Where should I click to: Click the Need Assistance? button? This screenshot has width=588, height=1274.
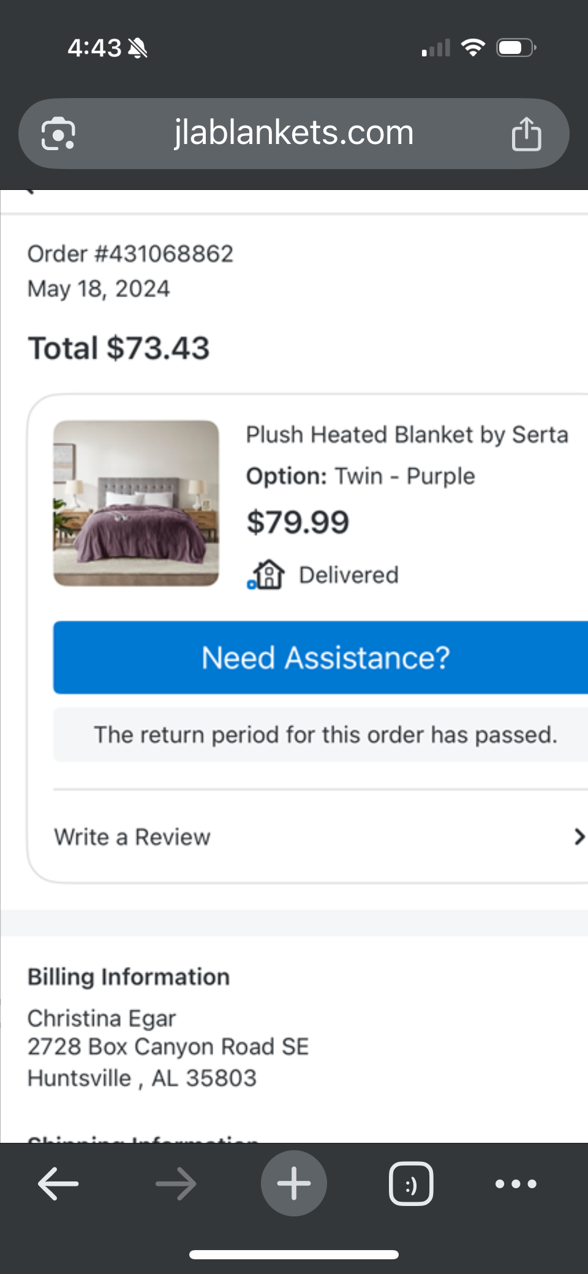pyautogui.click(x=320, y=658)
